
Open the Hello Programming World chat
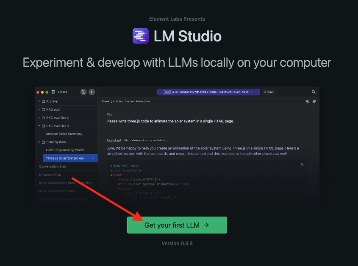pos(65,150)
